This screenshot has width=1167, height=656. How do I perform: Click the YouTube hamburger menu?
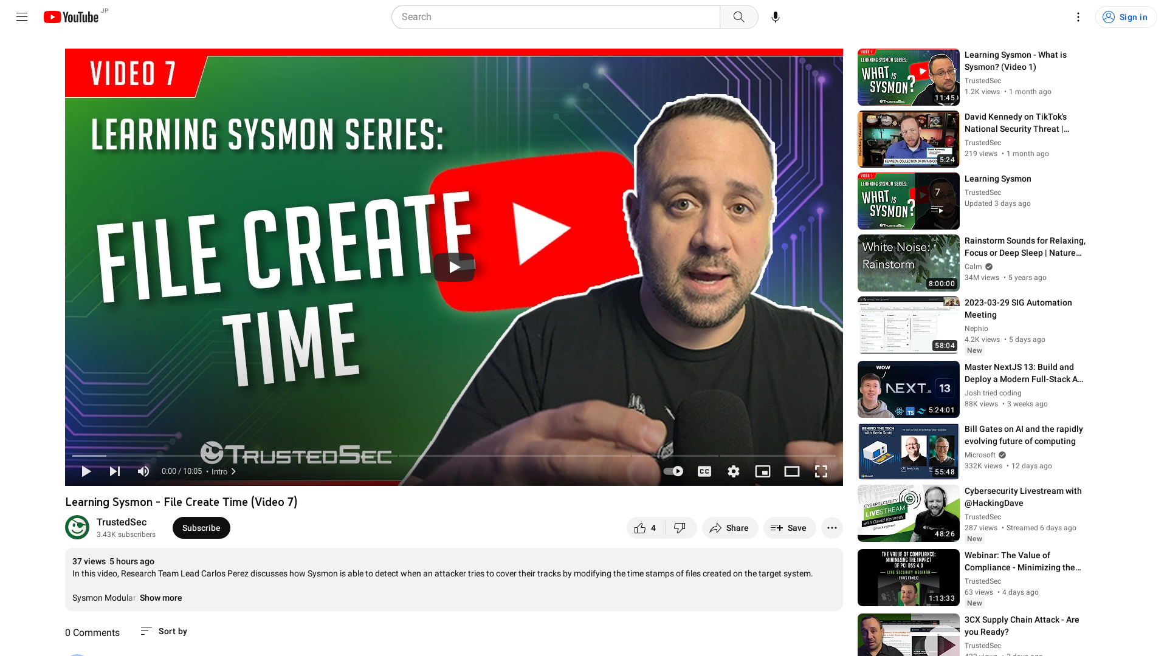[x=22, y=17]
